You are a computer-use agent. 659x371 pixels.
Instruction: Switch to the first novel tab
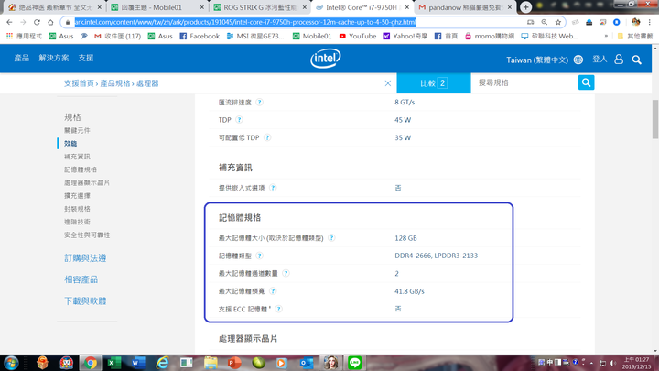[55, 7]
